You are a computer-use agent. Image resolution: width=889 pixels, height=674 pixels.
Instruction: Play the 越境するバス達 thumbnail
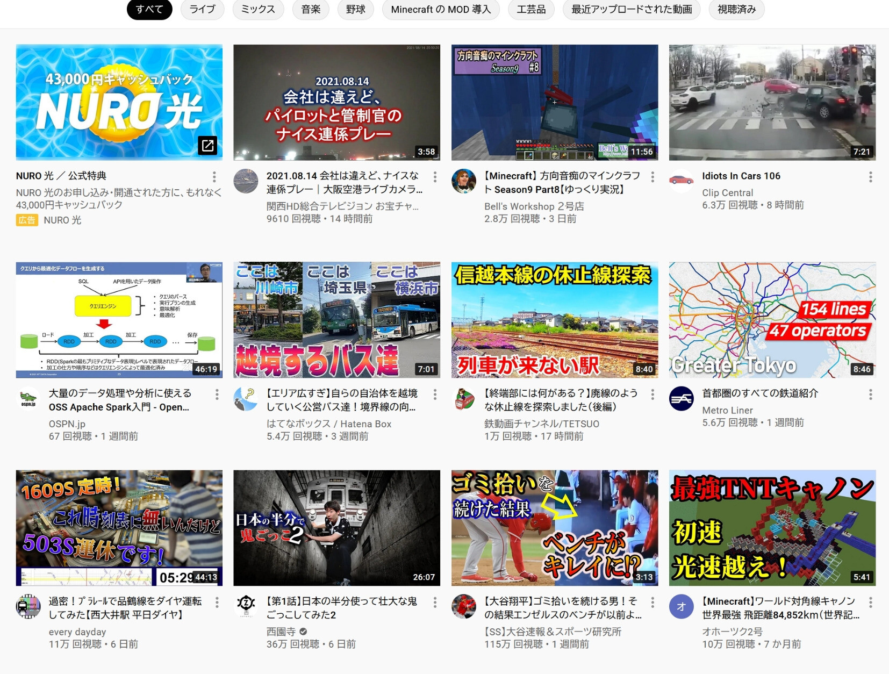[336, 320]
